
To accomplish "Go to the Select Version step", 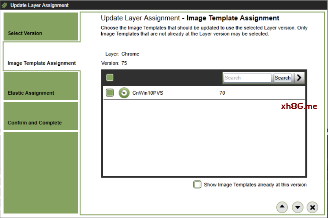I will pos(41,27).
